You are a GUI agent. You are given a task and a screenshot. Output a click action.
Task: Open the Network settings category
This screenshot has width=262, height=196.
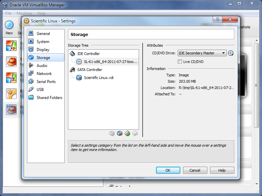tap(46, 74)
